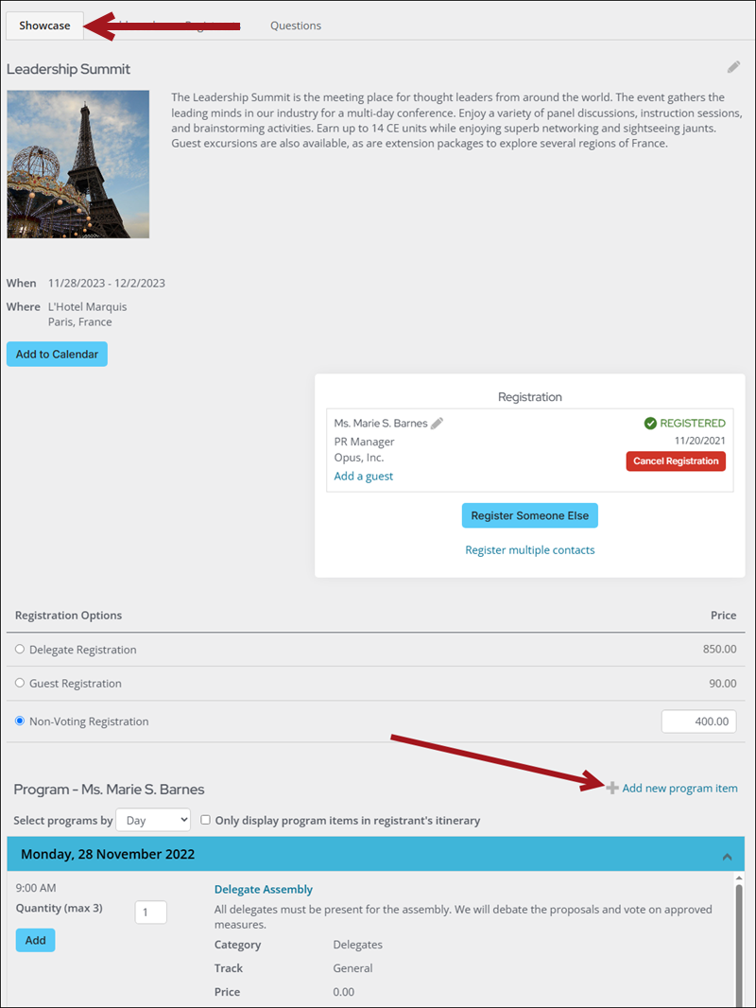Image resolution: width=756 pixels, height=1008 pixels.
Task: Click the General track value
Action: click(352, 968)
